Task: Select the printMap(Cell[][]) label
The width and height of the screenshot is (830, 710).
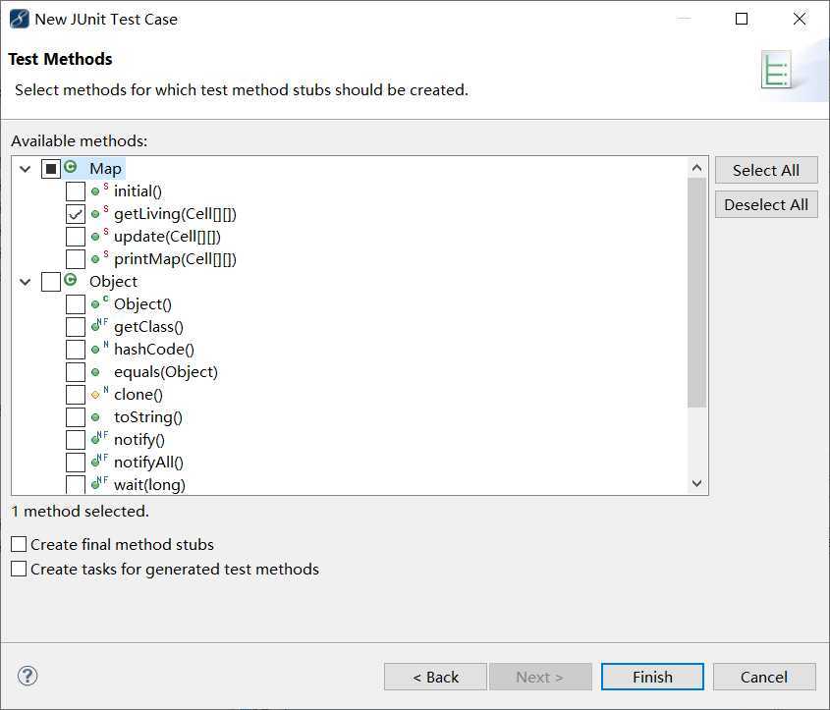Action: (175, 259)
